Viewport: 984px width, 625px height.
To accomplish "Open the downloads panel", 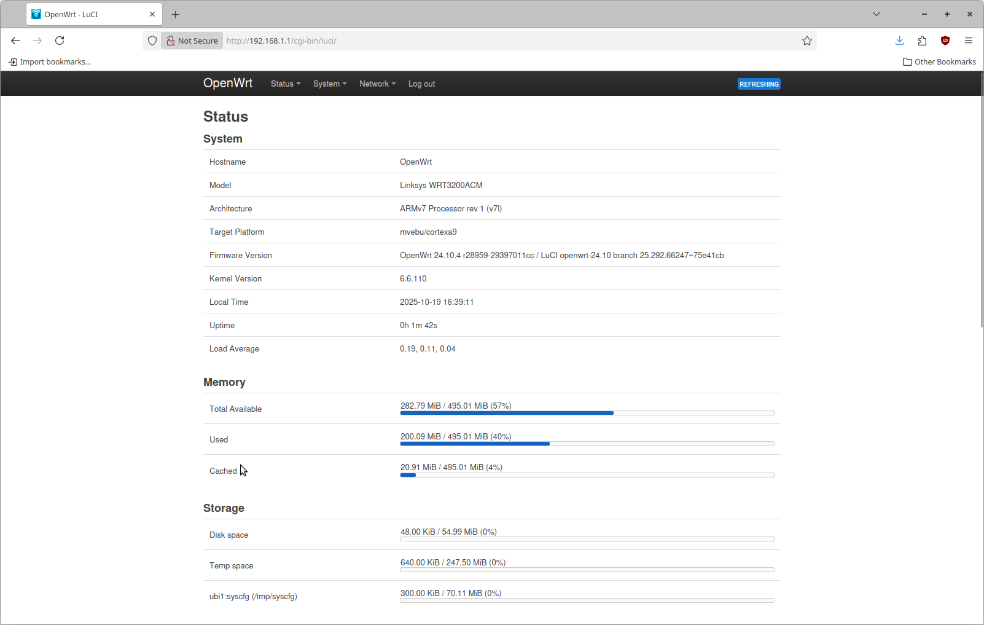I will pos(899,41).
